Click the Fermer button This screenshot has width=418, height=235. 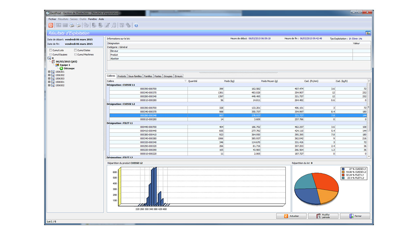pos(355,216)
